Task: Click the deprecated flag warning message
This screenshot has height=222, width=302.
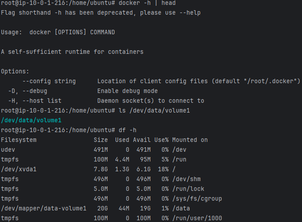Action: pyautogui.click(x=101, y=12)
